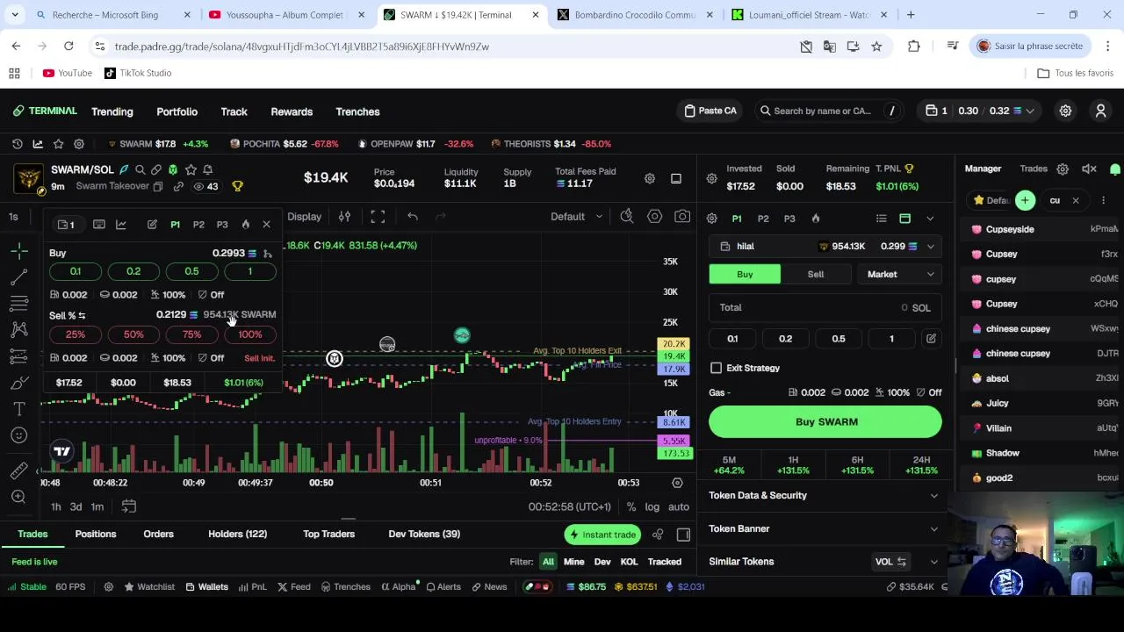1124x632 pixels.
Task: Open the Rewards page
Action: (x=292, y=111)
